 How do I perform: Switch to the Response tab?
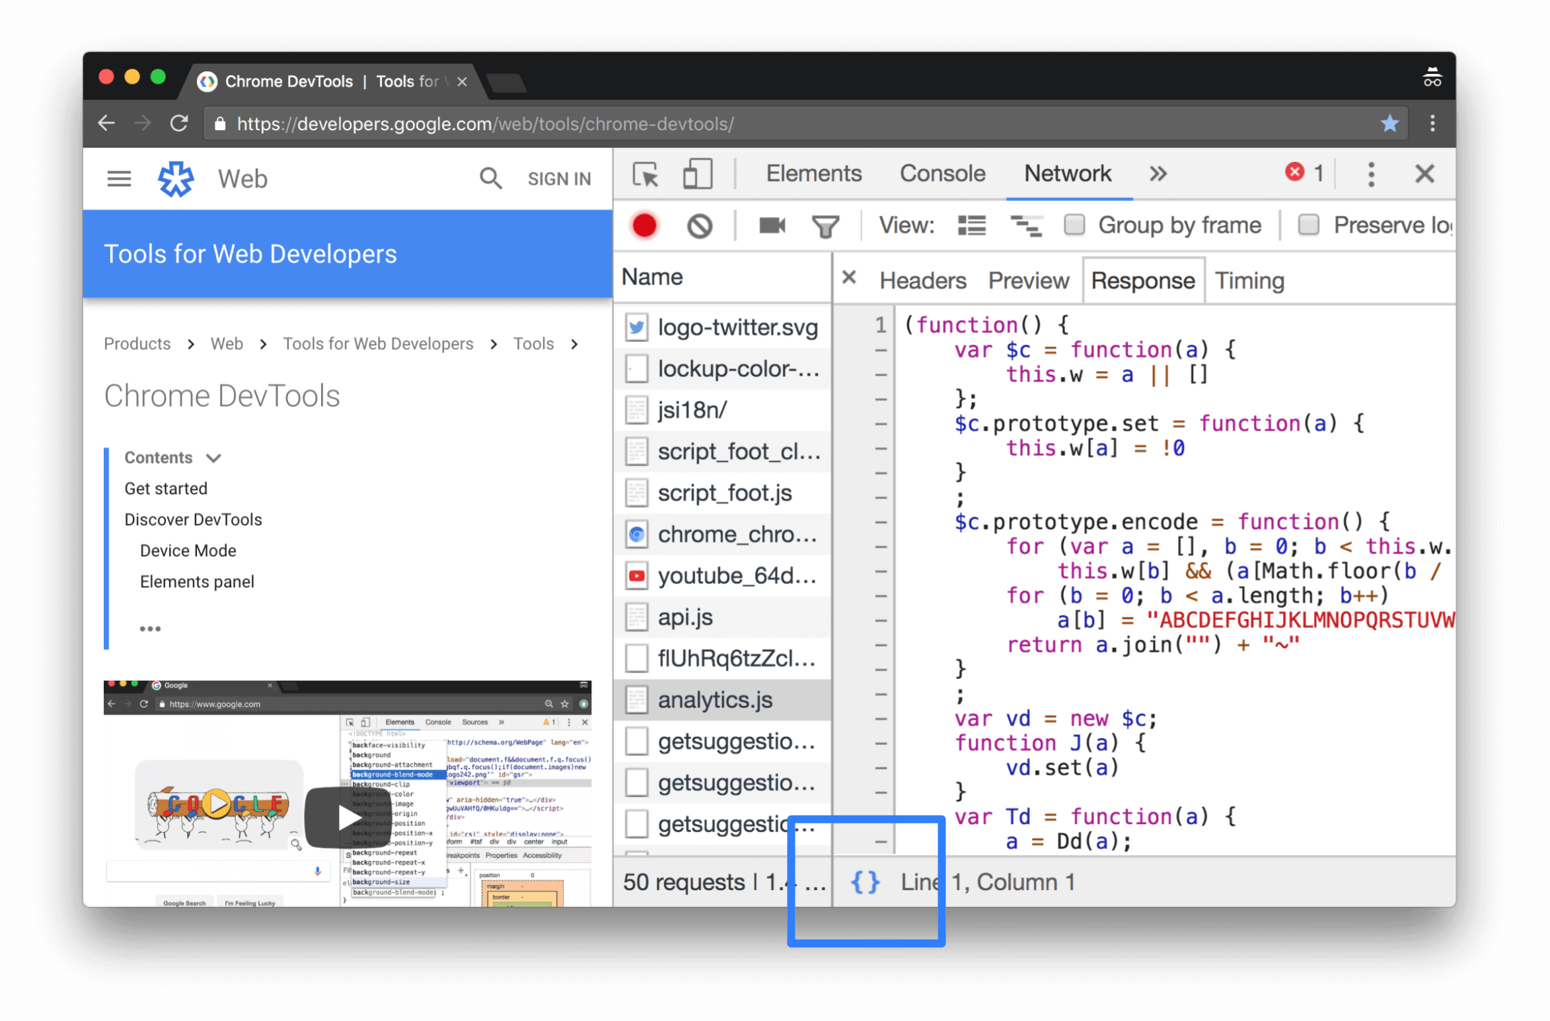[1141, 280]
